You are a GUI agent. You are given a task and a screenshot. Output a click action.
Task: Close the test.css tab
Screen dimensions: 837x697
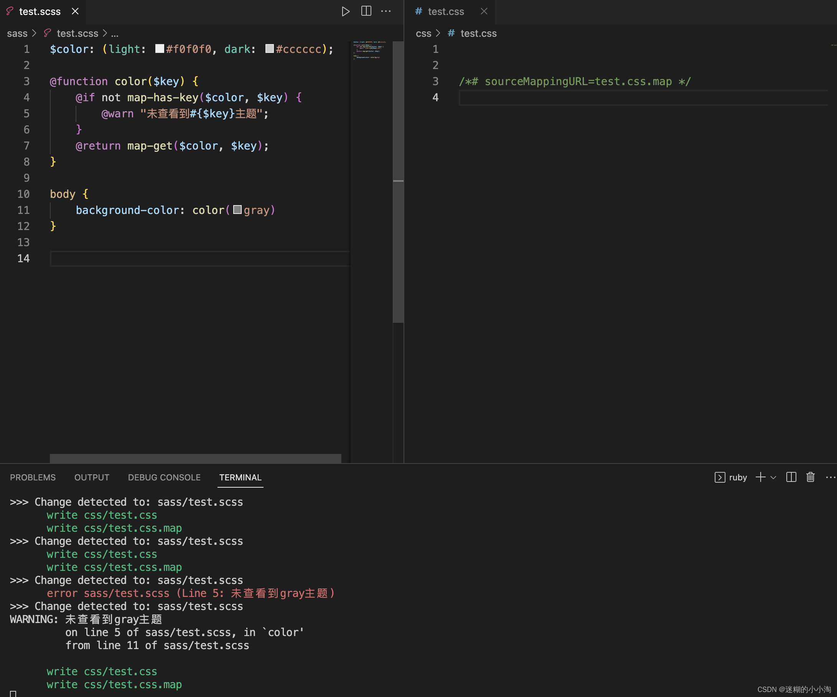coord(484,12)
